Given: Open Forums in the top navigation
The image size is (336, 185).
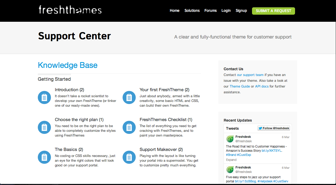Looking at the screenshot, I should tap(211, 11).
